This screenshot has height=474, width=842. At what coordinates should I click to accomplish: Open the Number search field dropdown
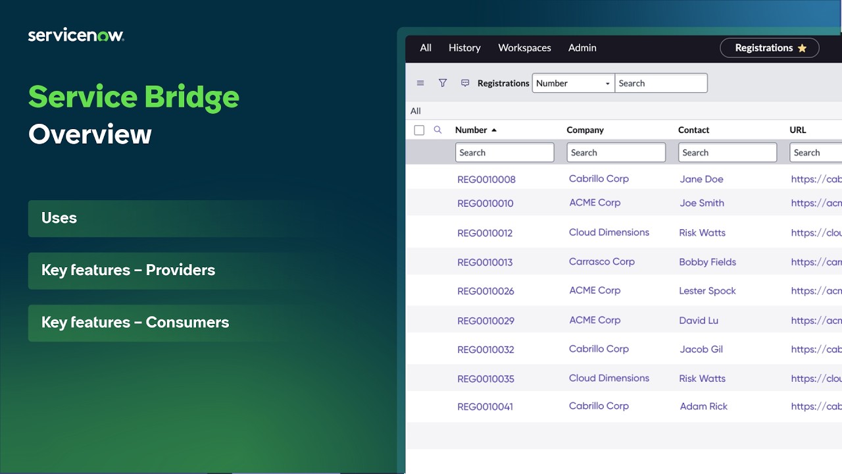tap(573, 83)
